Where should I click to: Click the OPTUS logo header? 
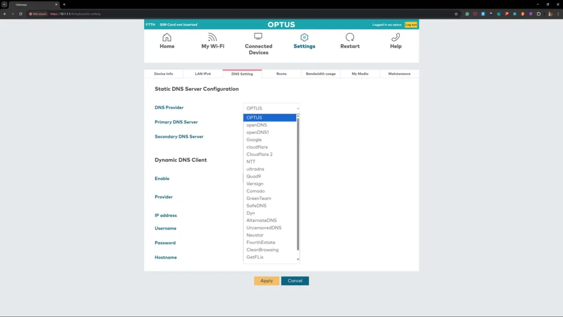[x=281, y=24]
